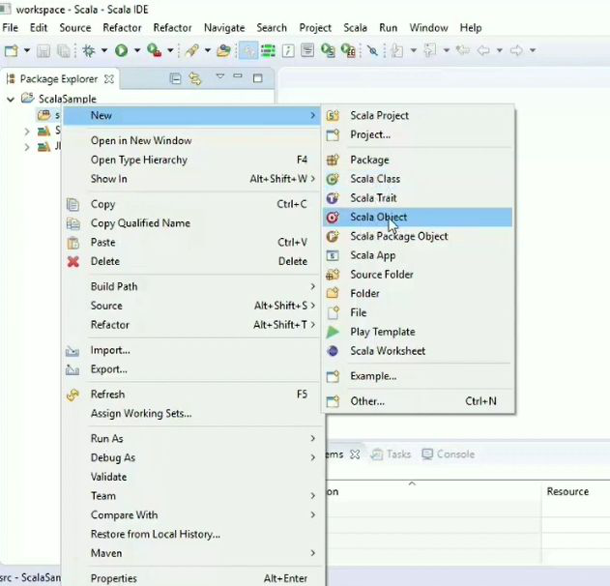Choose Source Folder in the submenu
The image size is (610, 586).
(x=418, y=275)
